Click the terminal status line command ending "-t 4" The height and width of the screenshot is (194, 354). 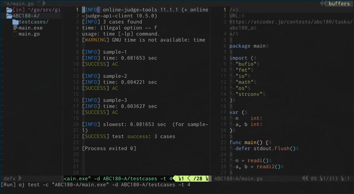click(118, 179)
